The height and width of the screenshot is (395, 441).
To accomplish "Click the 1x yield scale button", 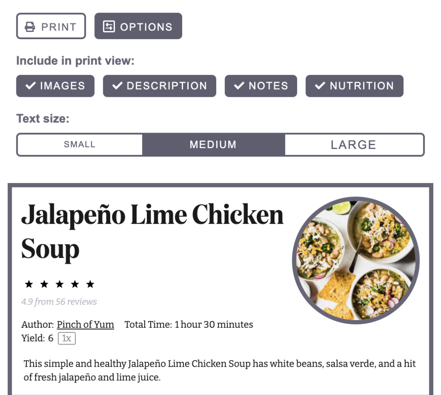I will pyautogui.click(x=67, y=338).
